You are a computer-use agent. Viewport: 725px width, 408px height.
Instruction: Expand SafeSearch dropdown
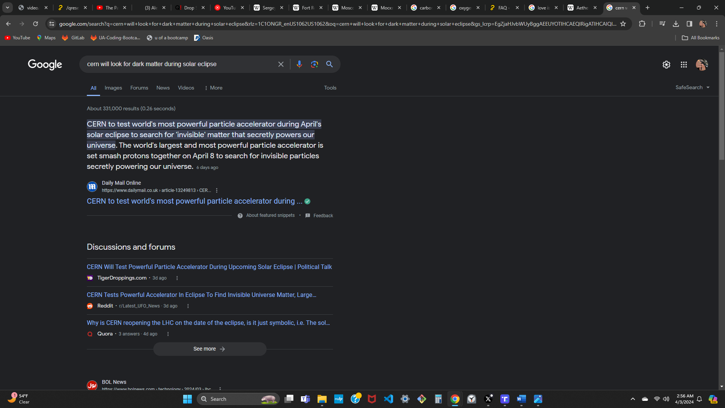[x=693, y=87]
